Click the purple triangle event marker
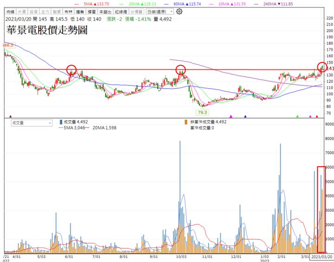Viewport: 334px width, 262px height. point(10,117)
